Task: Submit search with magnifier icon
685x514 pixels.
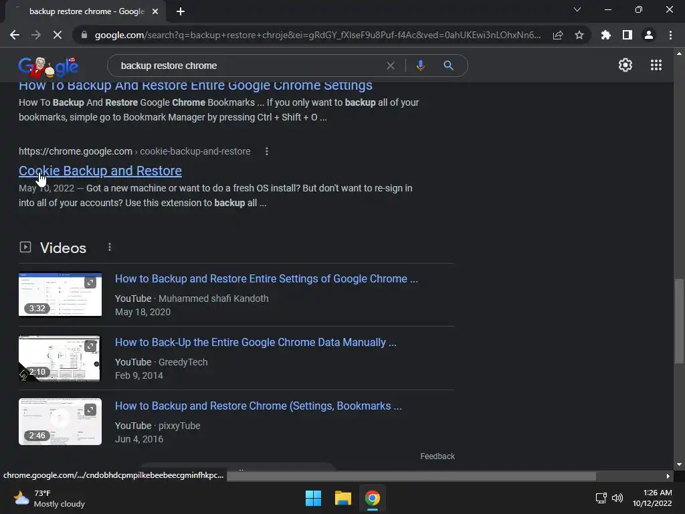Action: tap(448, 66)
